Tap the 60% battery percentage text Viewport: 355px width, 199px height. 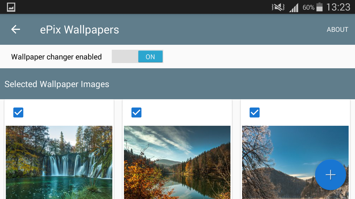coord(308,7)
